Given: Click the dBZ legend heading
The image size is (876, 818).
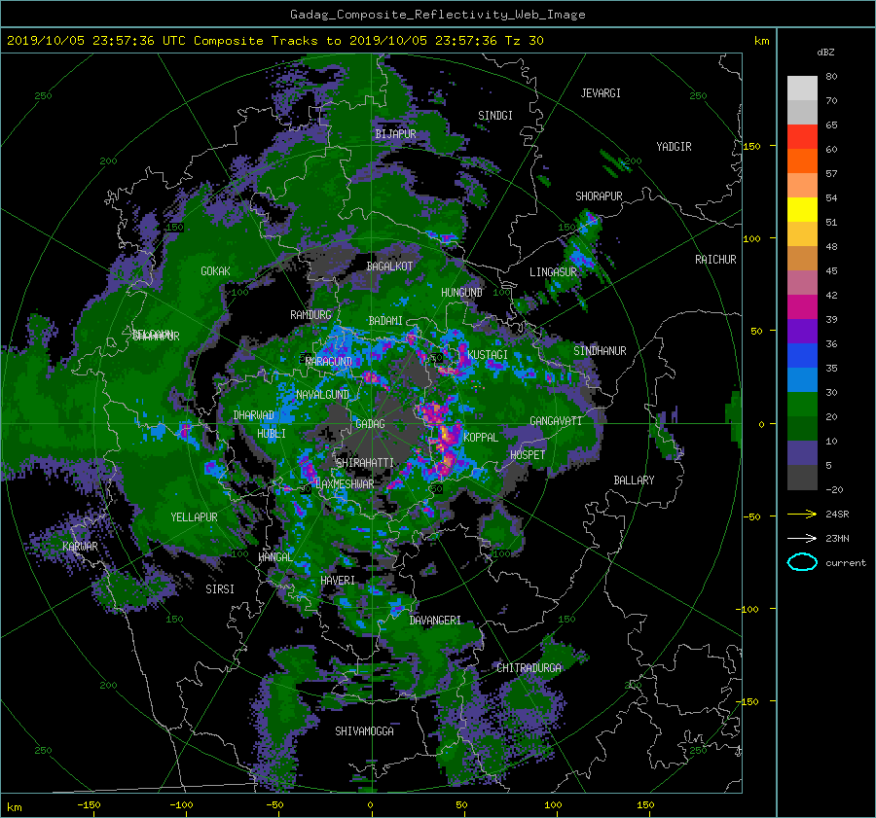Looking at the screenshot, I should 825,52.
